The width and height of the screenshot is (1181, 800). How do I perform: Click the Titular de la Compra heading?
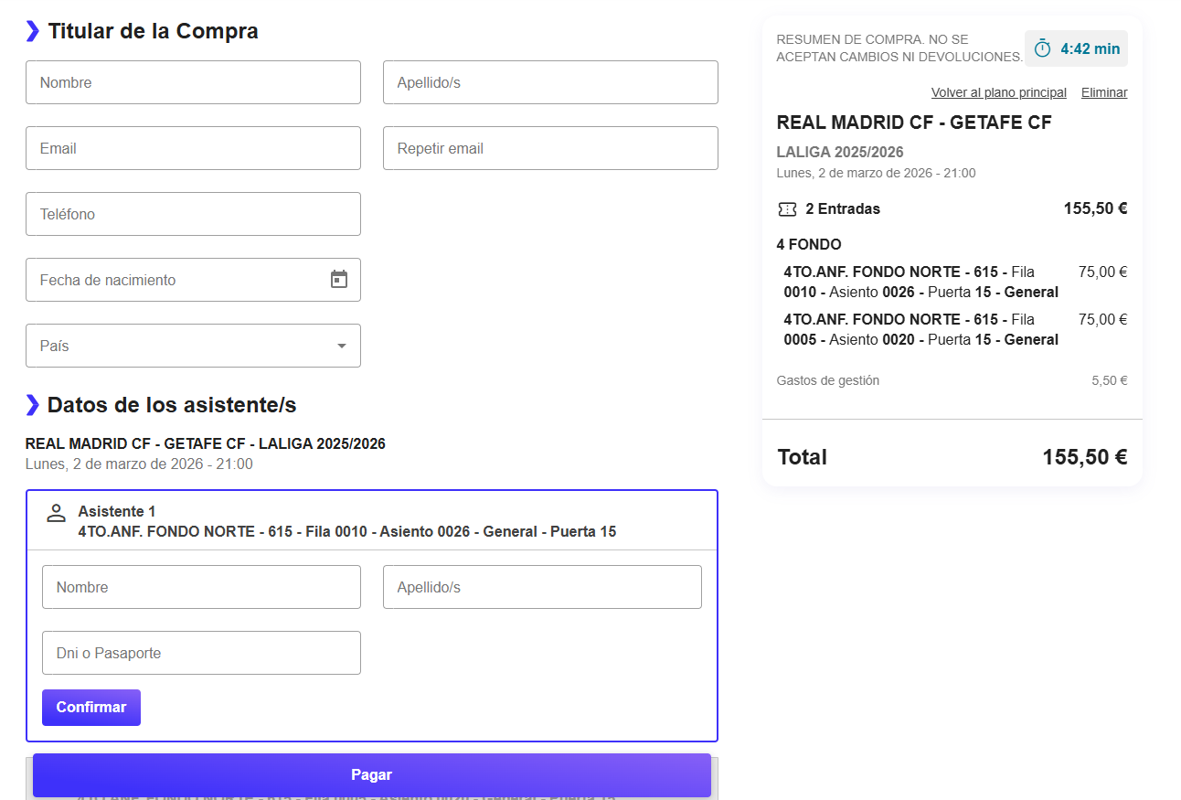[x=153, y=31]
